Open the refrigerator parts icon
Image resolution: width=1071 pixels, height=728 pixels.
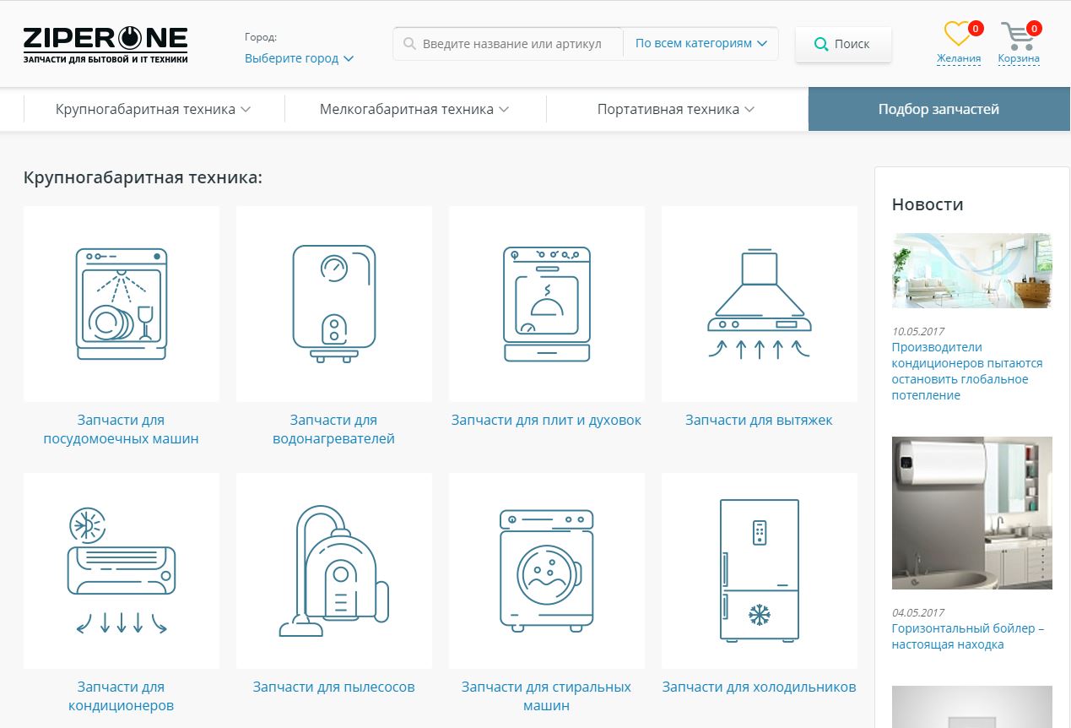[759, 571]
